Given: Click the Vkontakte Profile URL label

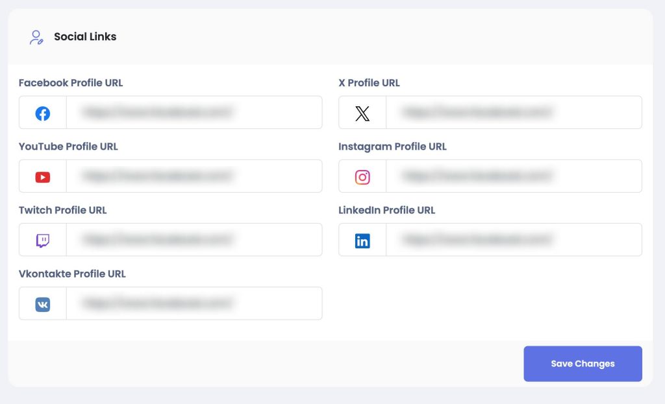Looking at the screenshot, I should tap(72, 274).
